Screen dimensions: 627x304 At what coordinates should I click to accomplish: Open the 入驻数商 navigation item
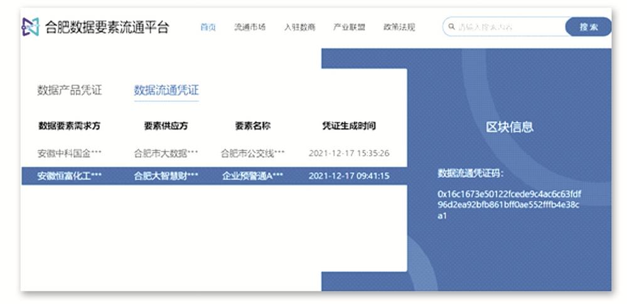click(300, 27)
